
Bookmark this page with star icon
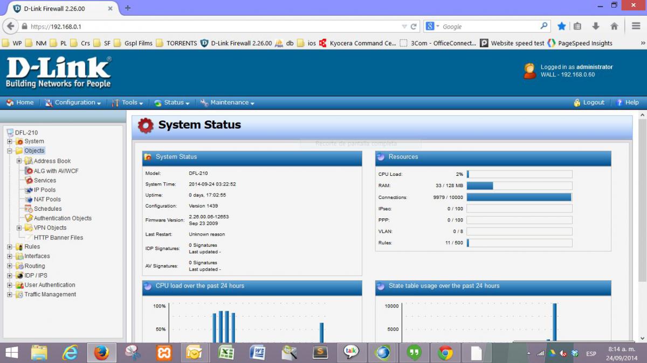(561, 26)
